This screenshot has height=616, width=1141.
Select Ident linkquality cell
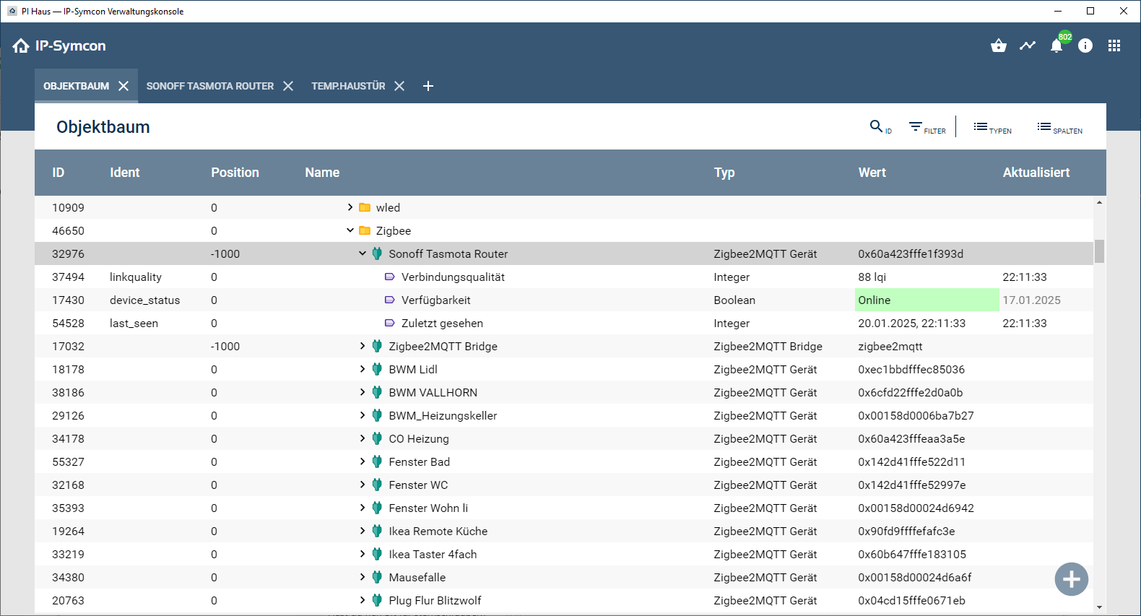click(x=136, y=277)
